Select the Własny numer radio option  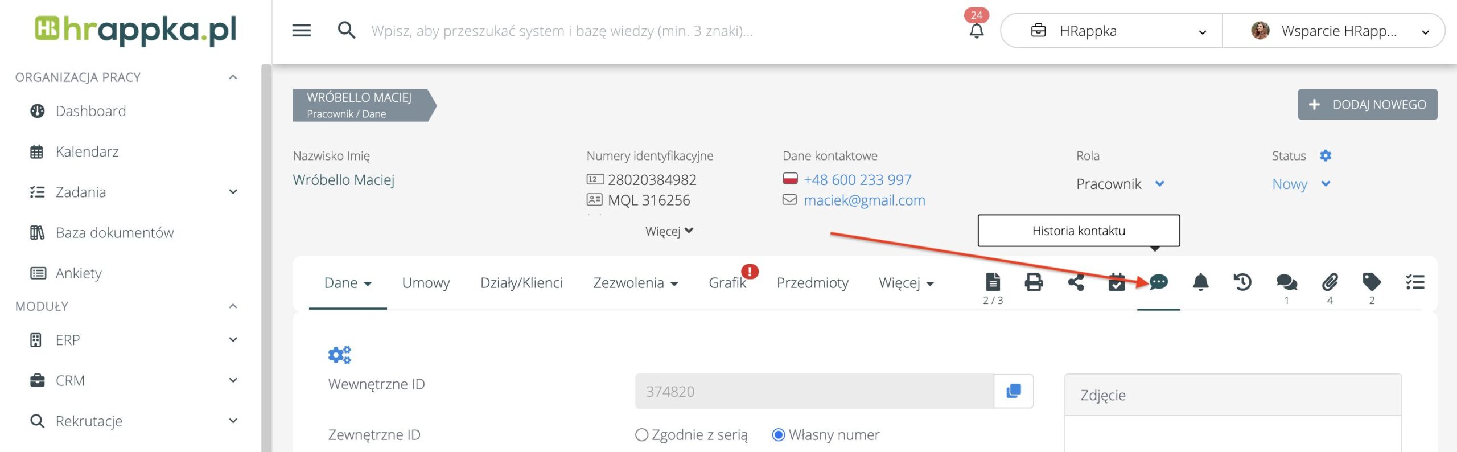coord(778,435)
